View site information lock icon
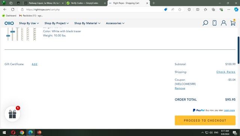This screenshot has width=240, height=136. 22,9
